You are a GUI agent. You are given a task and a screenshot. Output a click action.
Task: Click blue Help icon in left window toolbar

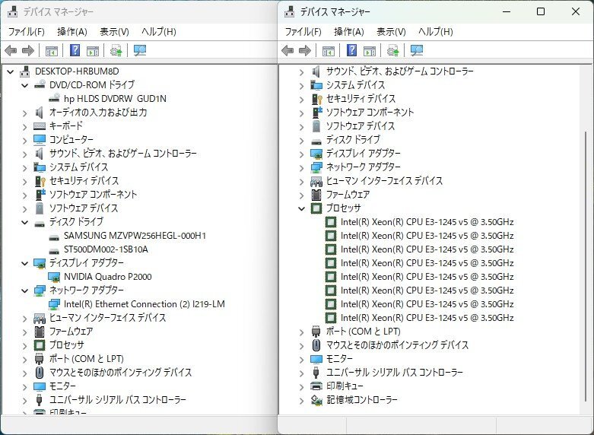pos(75,50)
